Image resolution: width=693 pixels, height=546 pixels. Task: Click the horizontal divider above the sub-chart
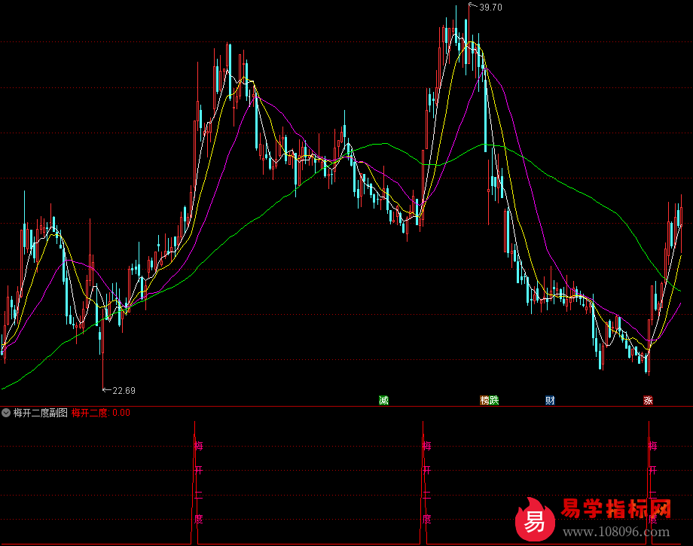pyautogui.click(x=346, y=407)
